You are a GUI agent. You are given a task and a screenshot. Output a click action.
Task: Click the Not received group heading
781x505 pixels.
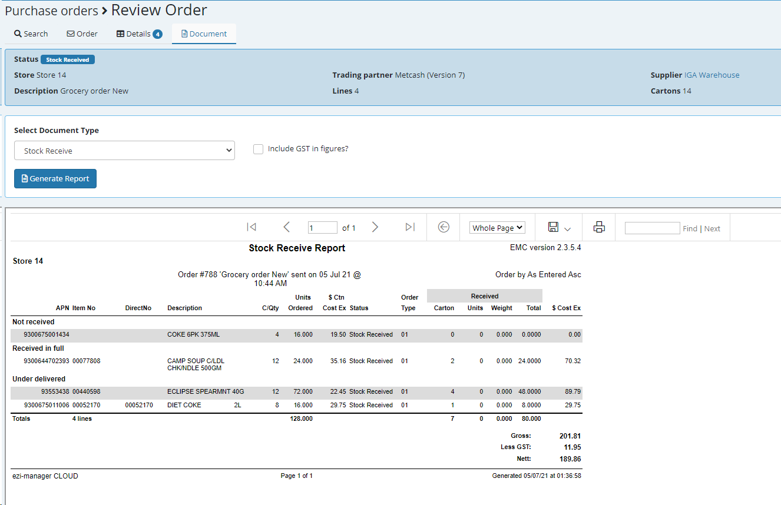34,322
